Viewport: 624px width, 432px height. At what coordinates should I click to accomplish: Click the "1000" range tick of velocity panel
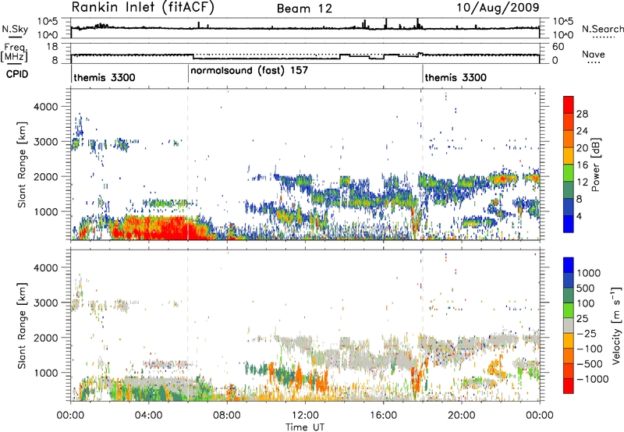(46, 373)
